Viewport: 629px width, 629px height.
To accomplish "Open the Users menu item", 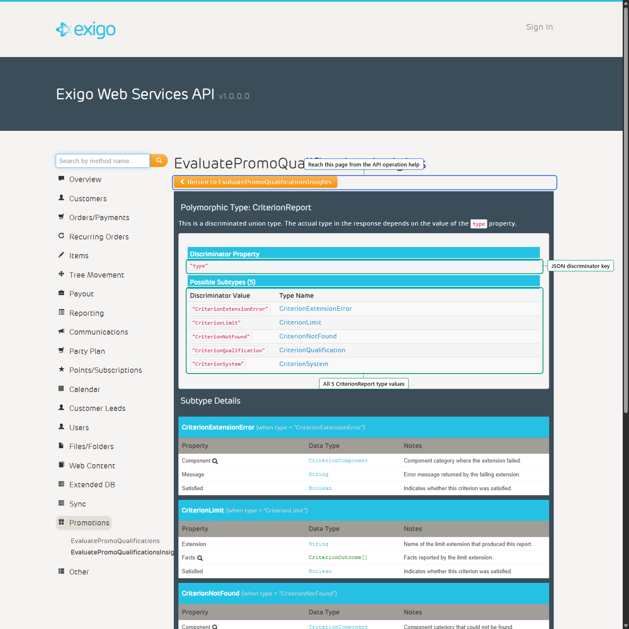I will pyautogui.click(x=79, y=428).
